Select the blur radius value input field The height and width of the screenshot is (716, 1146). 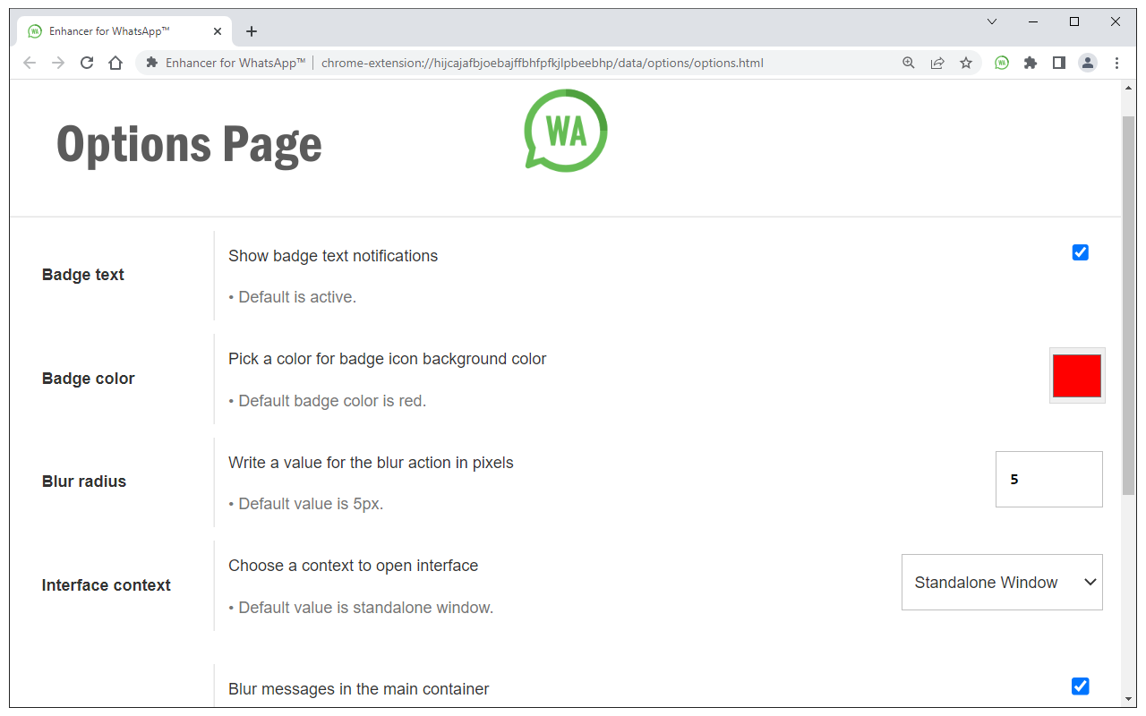click(x=1048, y=479)
